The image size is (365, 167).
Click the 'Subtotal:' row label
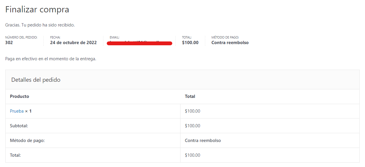tap(19, 126)
